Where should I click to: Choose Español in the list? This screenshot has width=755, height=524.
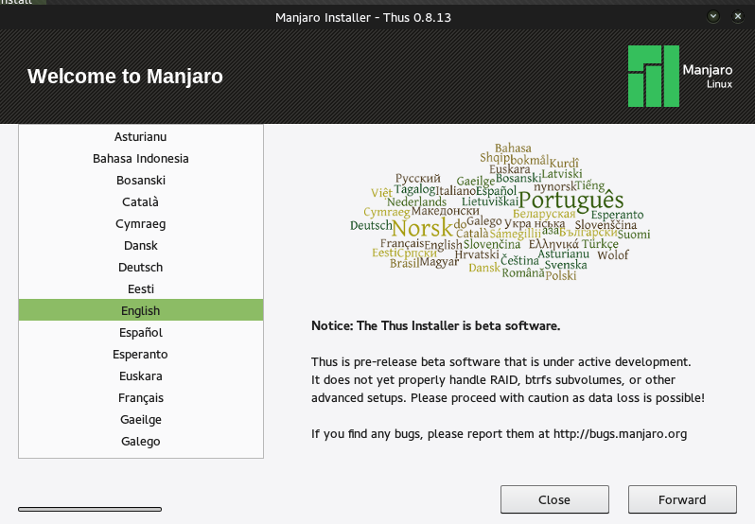(141, 333)
